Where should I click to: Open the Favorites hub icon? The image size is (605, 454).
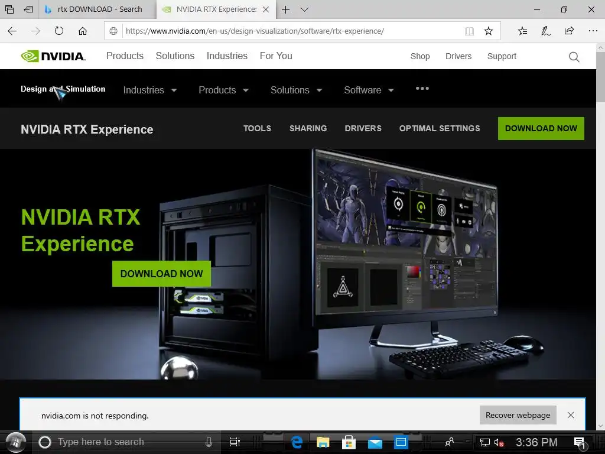click(x=522, y=31)
